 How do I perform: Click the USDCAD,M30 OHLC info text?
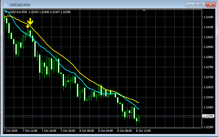[40, 12]
